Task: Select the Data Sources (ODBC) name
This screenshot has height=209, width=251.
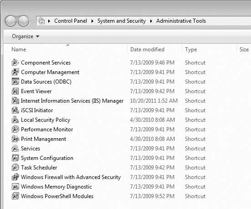Action: coord(46,82)
